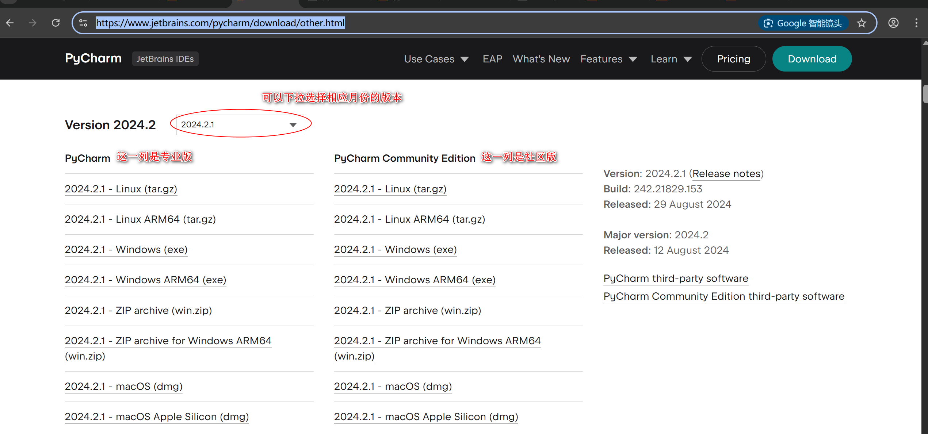This screenshot has height=434, width=928.
Task: Click the browser forward arrow
Action: coord(33,23)
